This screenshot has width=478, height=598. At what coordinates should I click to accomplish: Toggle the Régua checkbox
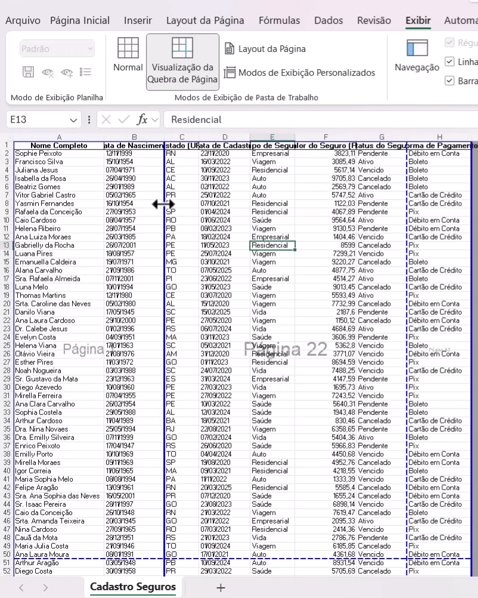coord(449,42)
